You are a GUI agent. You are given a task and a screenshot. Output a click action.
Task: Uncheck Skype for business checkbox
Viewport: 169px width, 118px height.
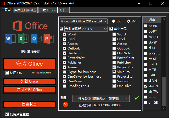64,72
